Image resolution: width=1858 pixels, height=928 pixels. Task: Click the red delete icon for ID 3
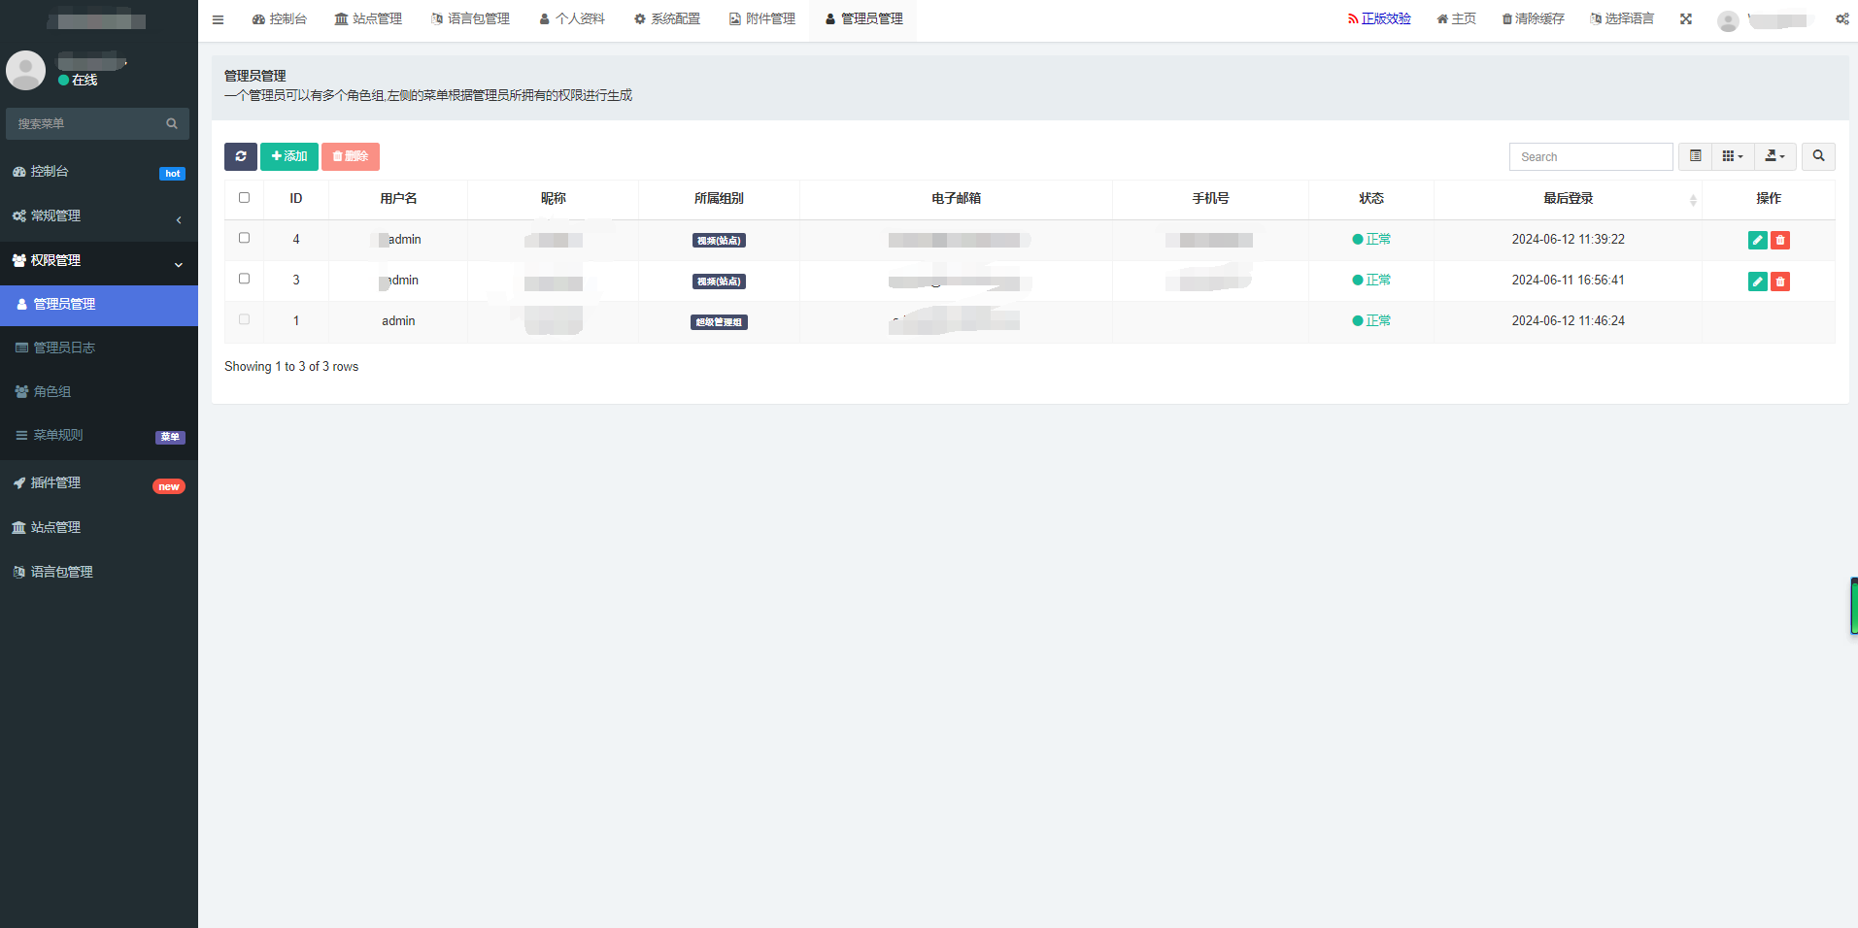[x=1779, y=282]
